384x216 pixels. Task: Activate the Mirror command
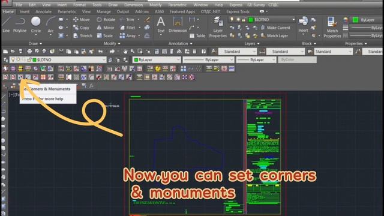coord(106,28)
